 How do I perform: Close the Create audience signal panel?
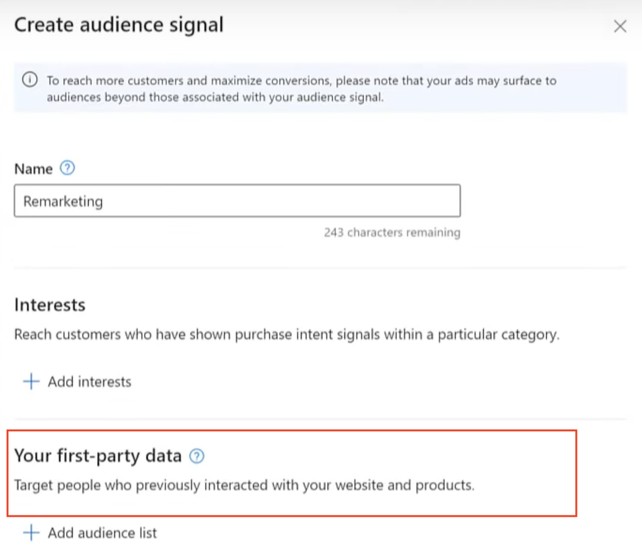(620, 26)
